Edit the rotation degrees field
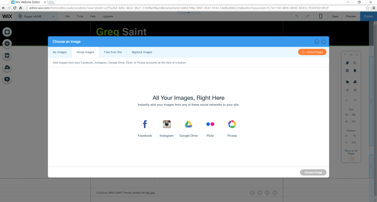Screen dimensions: 377x202 pyautogui.click(x=355, y=100)
